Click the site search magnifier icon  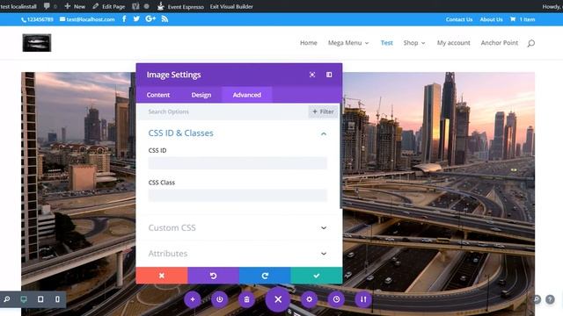(531, 43)
